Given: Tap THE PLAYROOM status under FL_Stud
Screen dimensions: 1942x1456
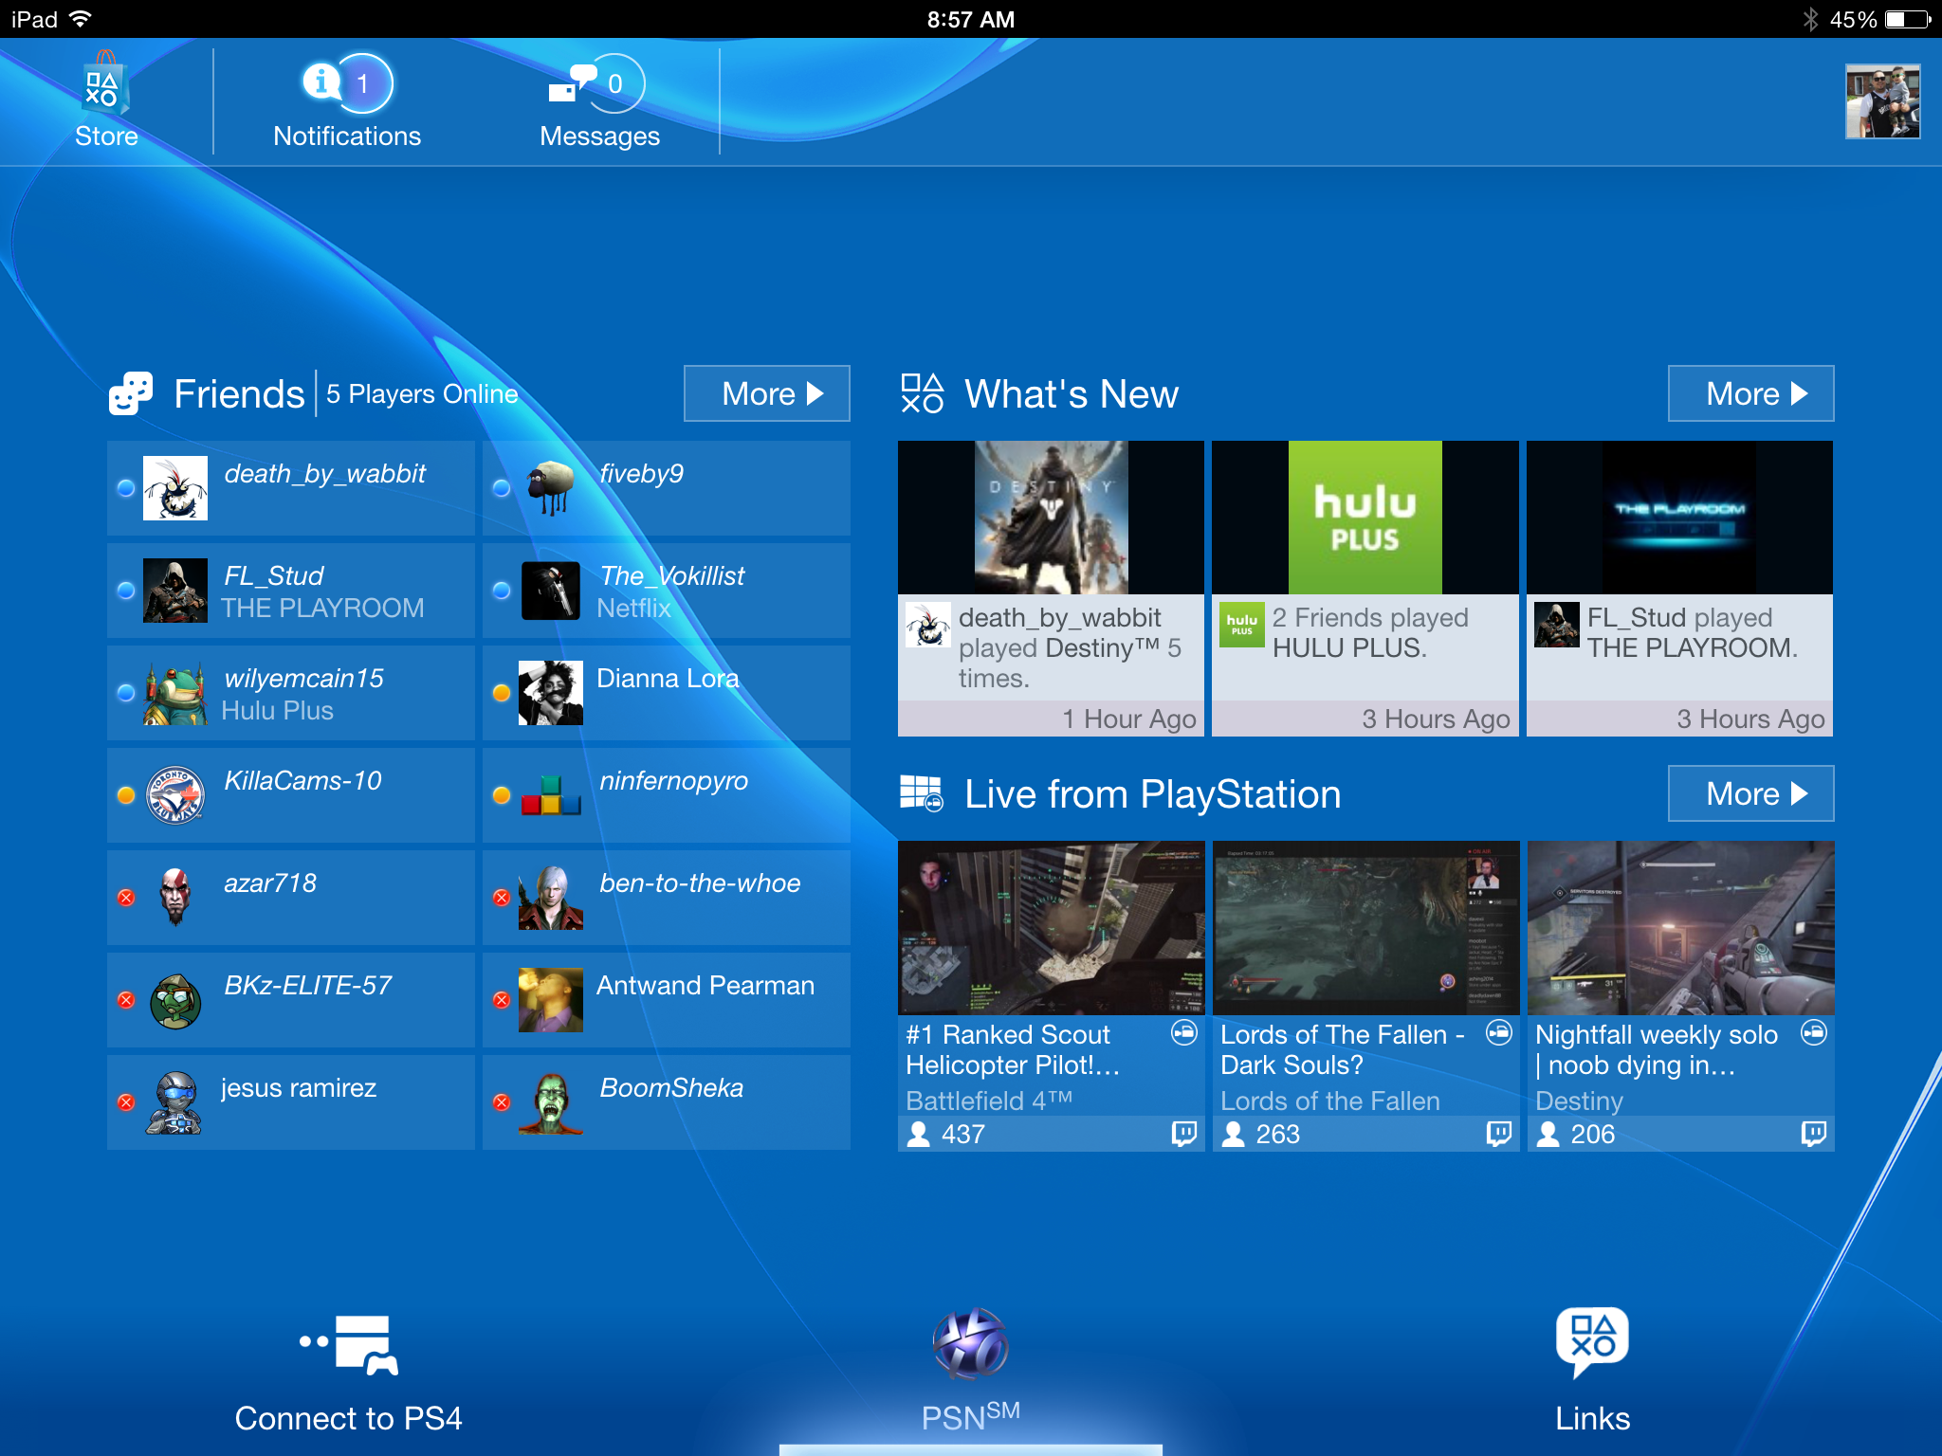Looking at the screenshot, I should click(322, 609).
